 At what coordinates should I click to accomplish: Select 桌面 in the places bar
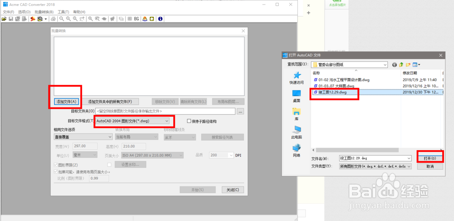pos(296,96)
